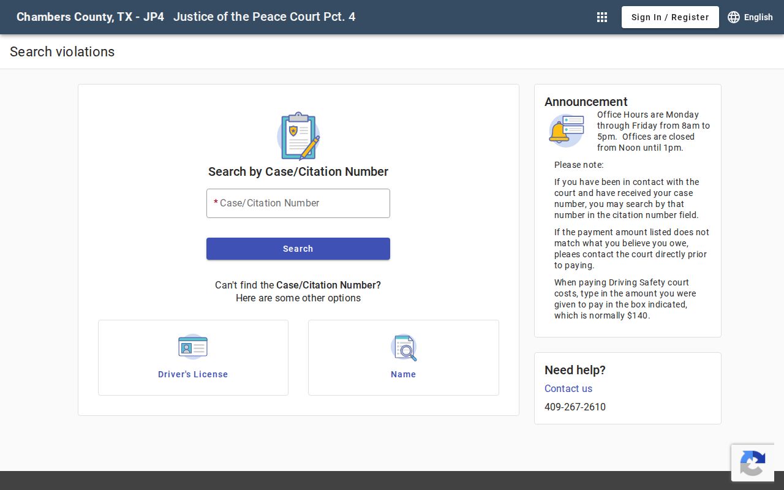Choose search by Name option

(x=404, y=358)
